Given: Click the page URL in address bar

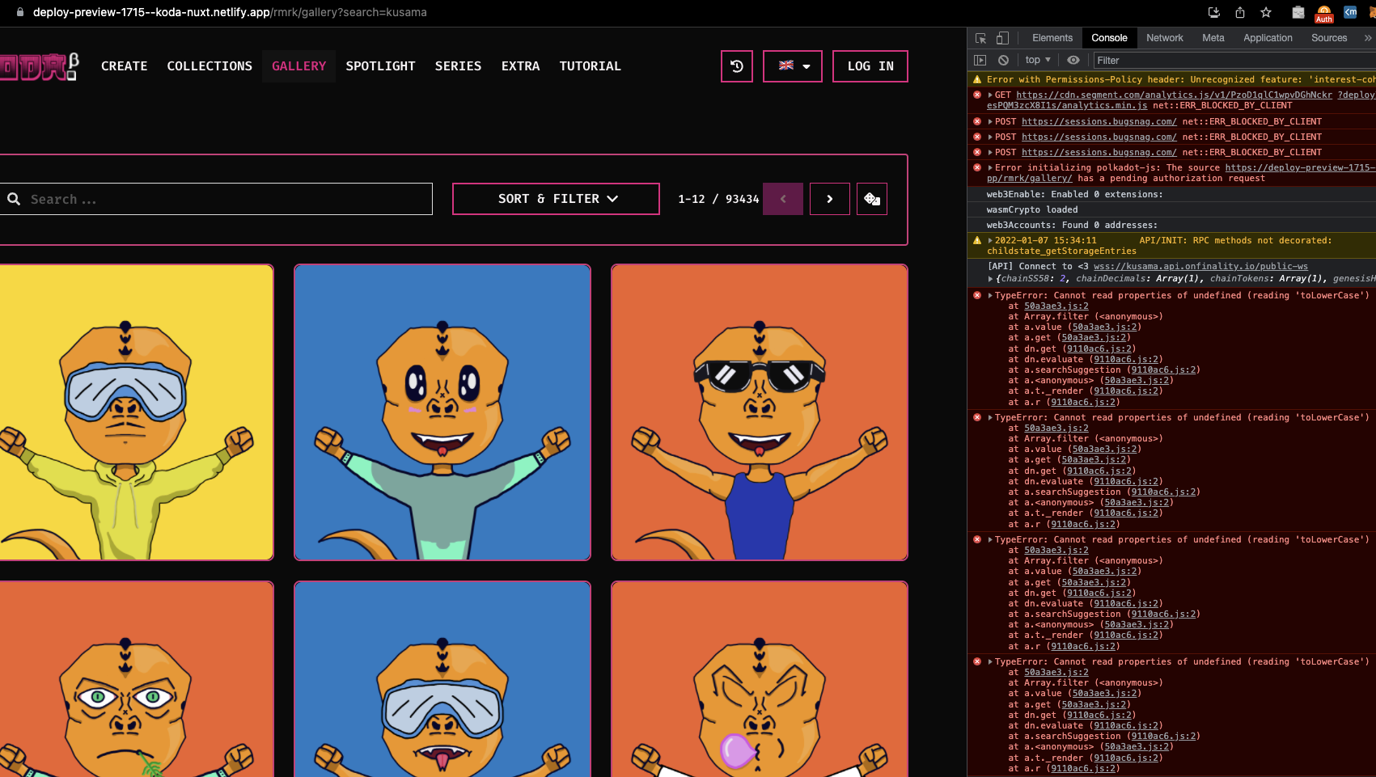Looking at the screenshot, I should click(230, 12).
